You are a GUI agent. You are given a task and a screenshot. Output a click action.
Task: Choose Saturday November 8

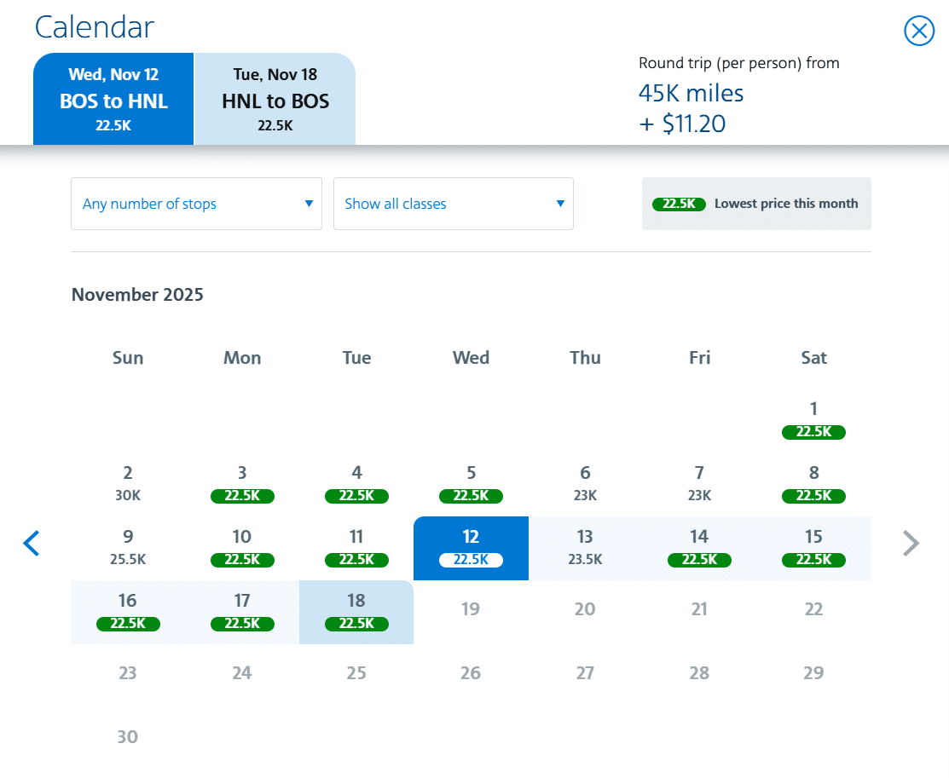pos(813,483)
